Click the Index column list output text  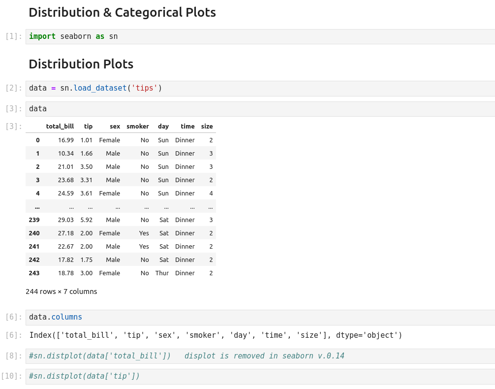point(216,335)
